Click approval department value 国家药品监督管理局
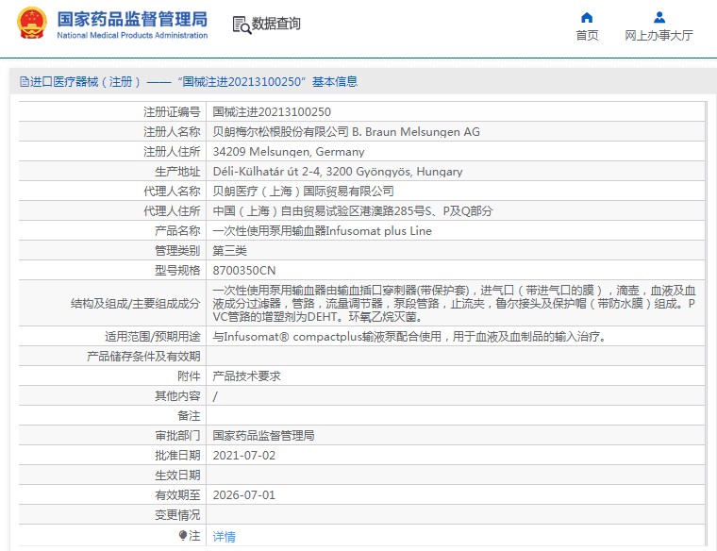Image resolution: width=717 pixels, height=551 pixels. (263, 435)
